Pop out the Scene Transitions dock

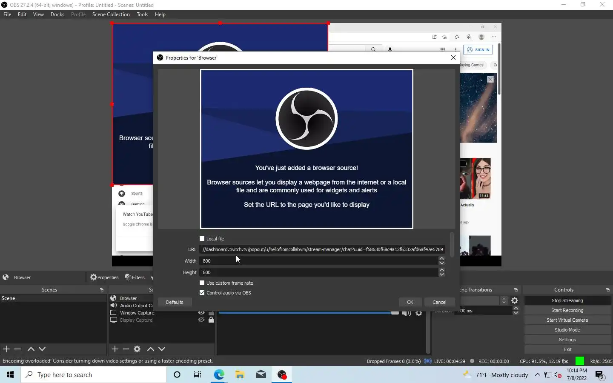(x=516, y=290)
